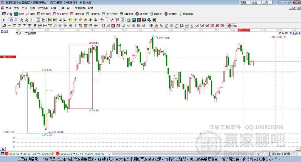Click the 主页 homepage button

(x=267, y=2)
